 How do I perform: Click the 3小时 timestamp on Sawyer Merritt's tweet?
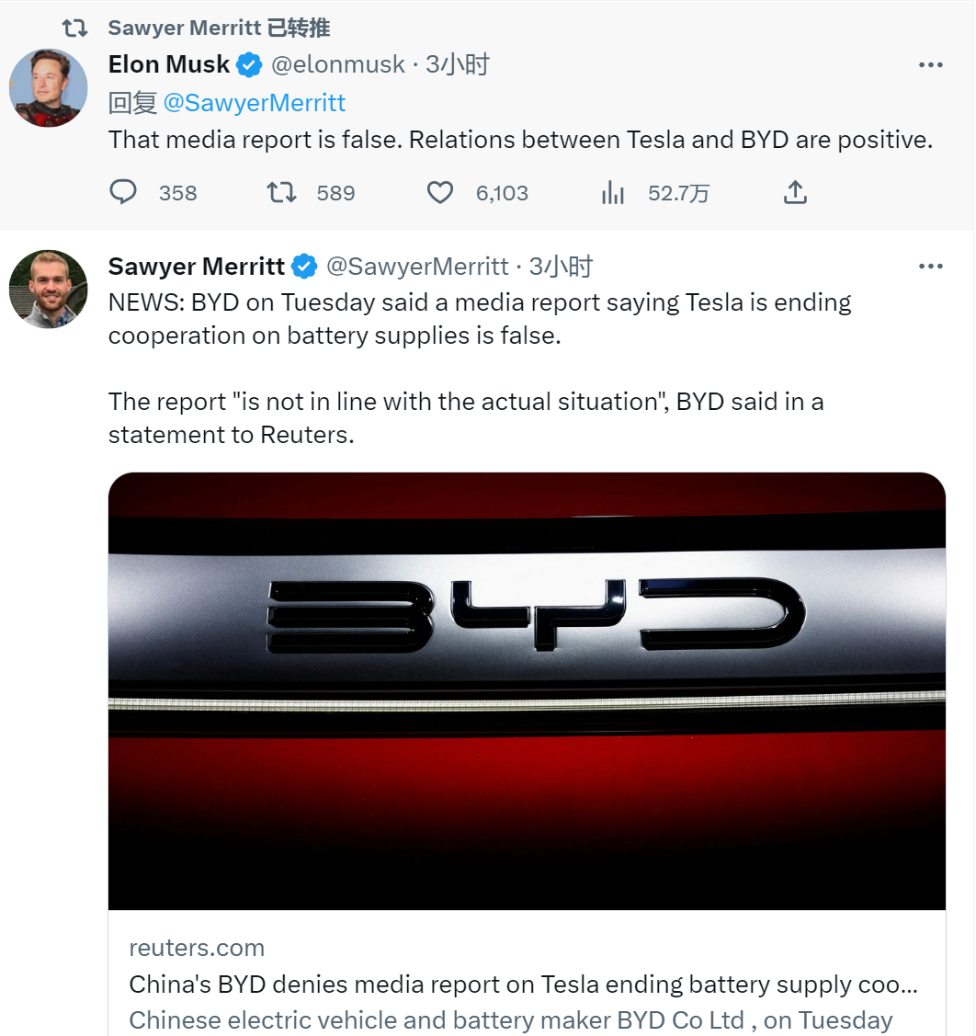[x=561, y=267]
